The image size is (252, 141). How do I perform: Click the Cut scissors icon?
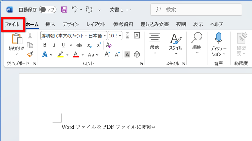[30, 35]
